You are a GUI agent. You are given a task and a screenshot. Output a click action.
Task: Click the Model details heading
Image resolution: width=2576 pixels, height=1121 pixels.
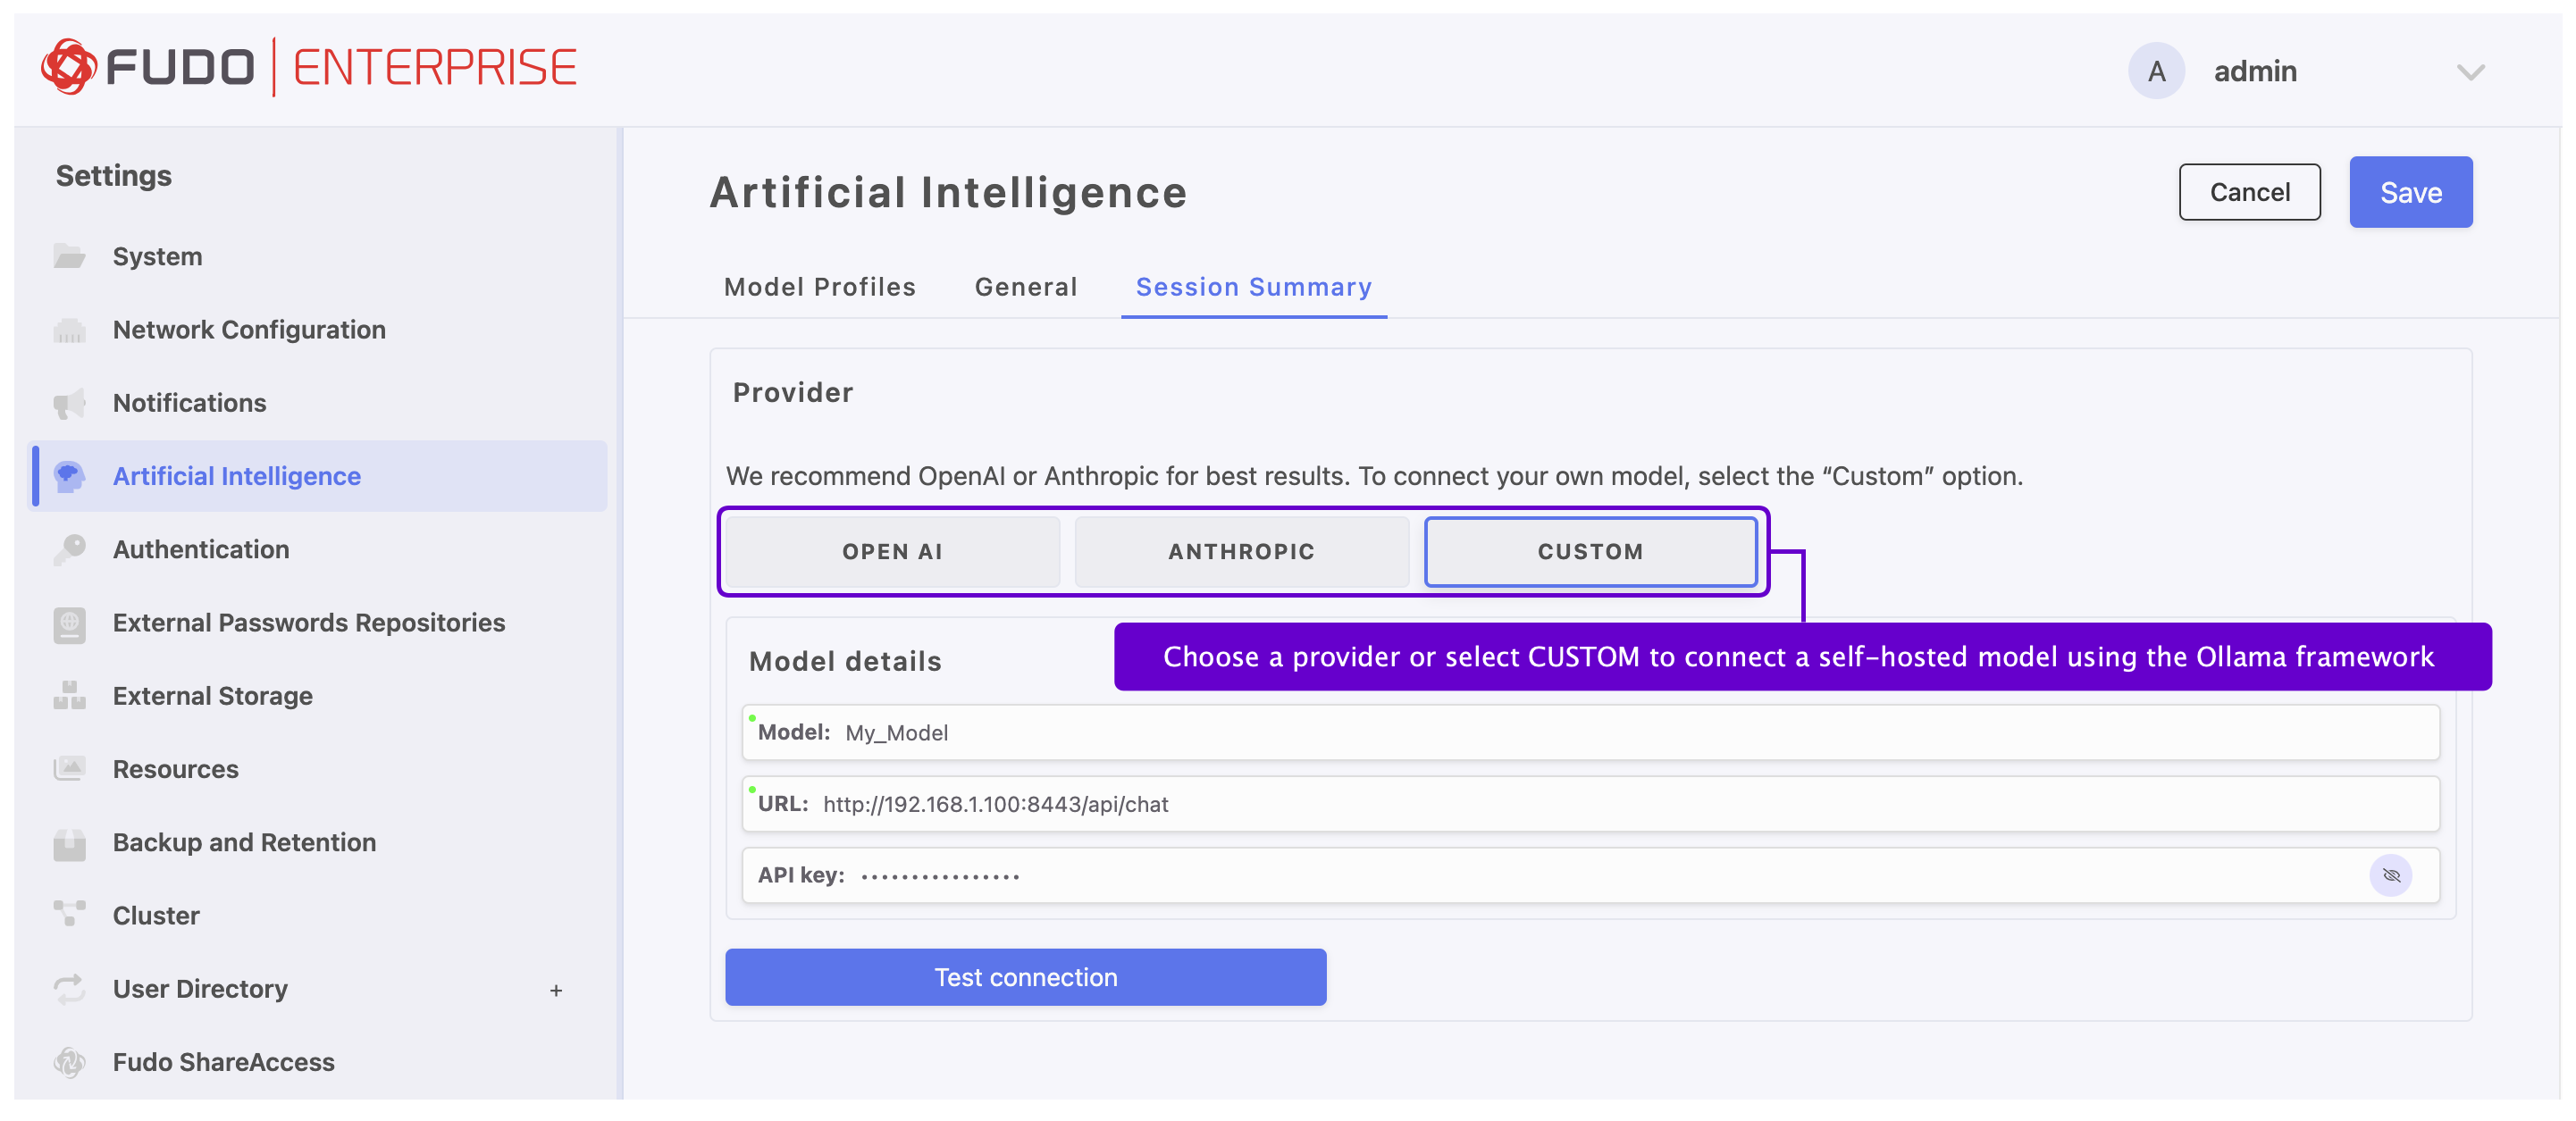click(845, 661)
